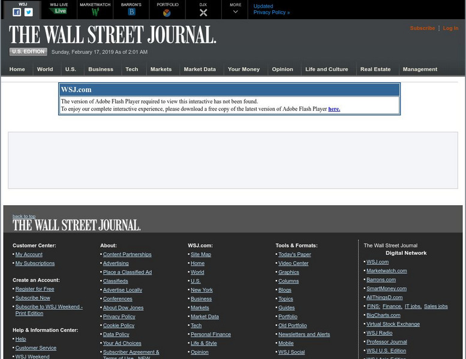Open the SmartMoney.com network link

pyautogui.click(x=386, y=288)
